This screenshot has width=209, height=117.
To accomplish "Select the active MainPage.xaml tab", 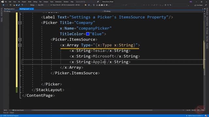I will (24, 9).
